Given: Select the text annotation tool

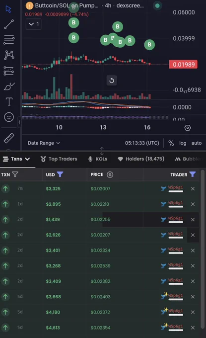Looking at the screenshot, I should click(9, 101).
